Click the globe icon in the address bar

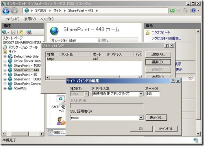click(x=27, y=11)
